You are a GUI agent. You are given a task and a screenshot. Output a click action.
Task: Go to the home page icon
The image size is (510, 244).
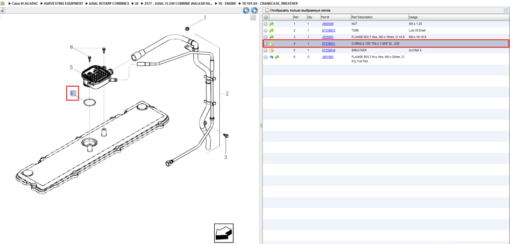tap(3, 3)
